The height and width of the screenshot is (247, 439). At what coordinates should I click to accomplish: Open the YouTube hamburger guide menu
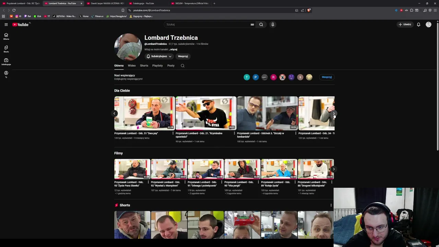pos(6,24)
